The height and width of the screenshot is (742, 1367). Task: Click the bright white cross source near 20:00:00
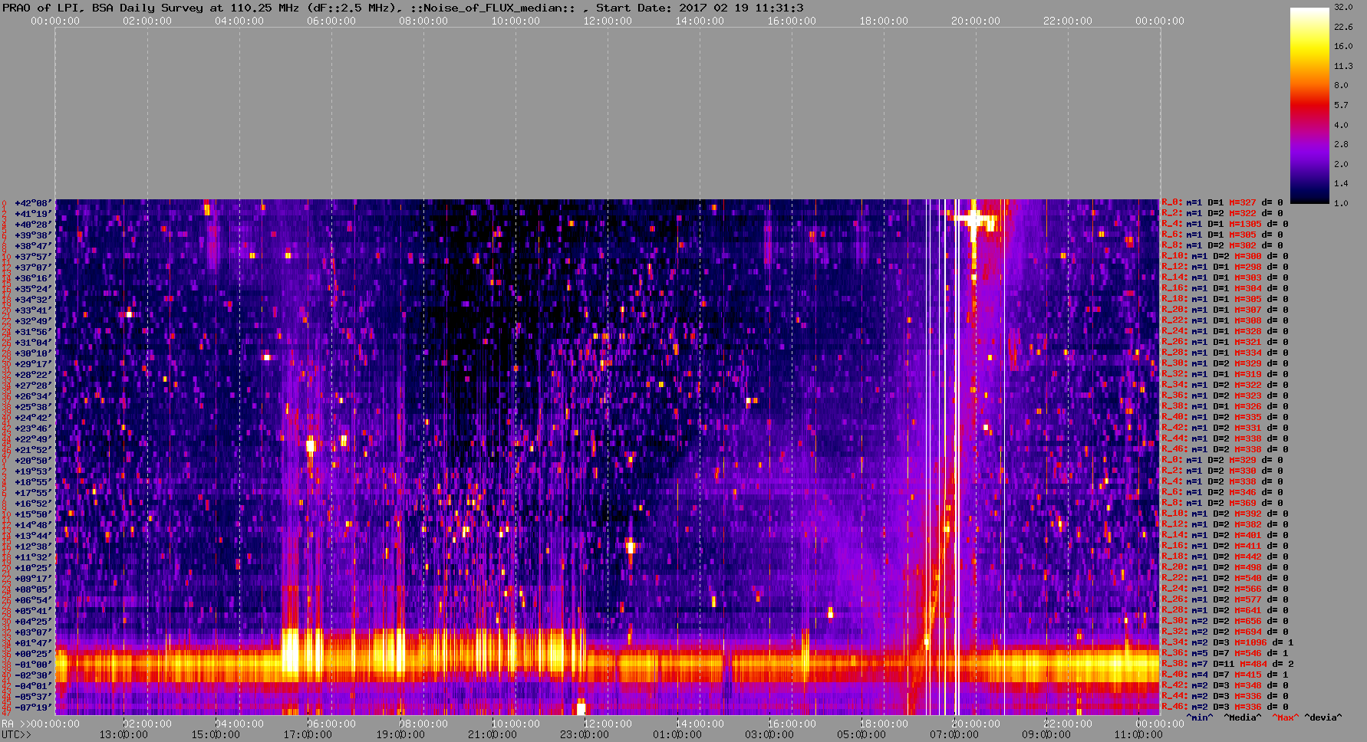pyautogui.click(x=974, y=219)
